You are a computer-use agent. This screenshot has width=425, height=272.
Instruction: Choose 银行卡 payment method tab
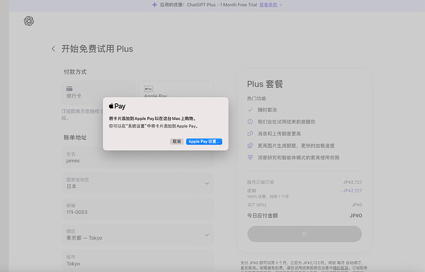pyautogui.click(x=99, y=93)
